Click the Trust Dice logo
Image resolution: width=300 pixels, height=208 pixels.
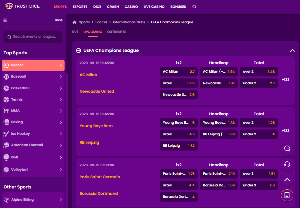click(22, 6)
